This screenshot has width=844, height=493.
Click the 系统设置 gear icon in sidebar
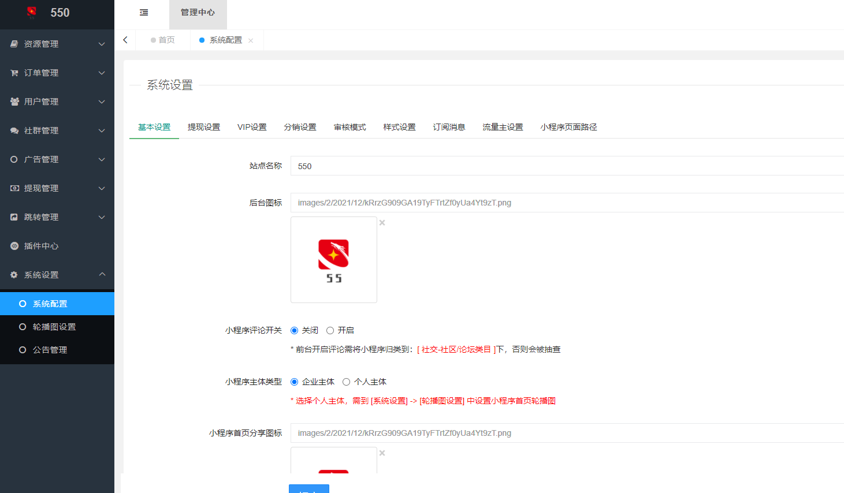[x=14, y=274]
